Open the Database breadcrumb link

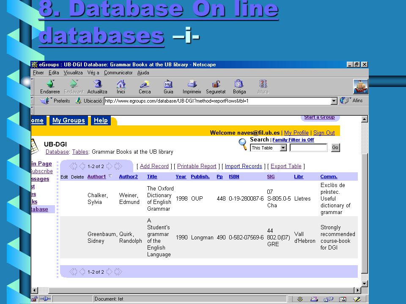pyautogui.click(x=57, y=152)
